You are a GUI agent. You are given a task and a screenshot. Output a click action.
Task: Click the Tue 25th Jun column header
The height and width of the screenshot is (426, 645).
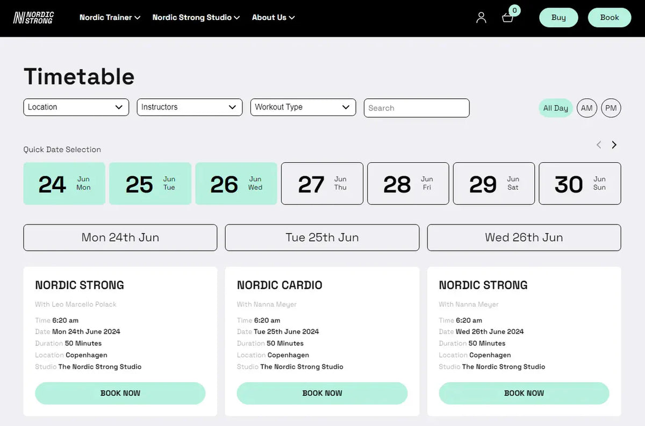point(322,237)
